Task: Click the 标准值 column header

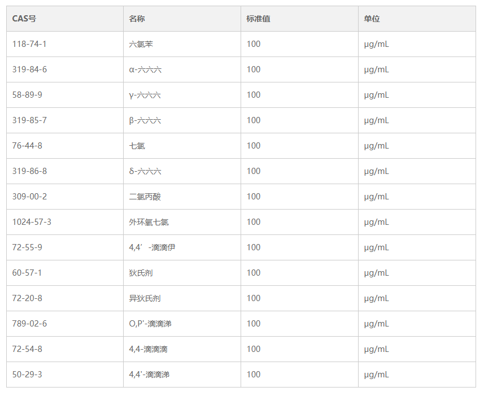Action: (x=258, y=19)
